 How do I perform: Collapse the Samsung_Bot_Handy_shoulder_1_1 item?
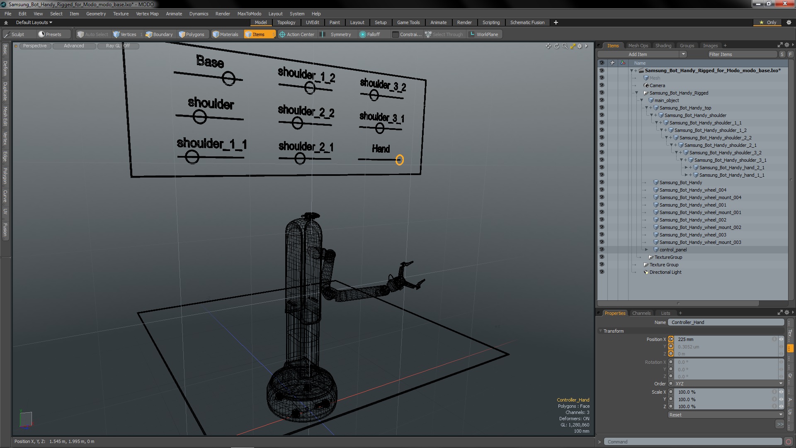coord(656,123)
